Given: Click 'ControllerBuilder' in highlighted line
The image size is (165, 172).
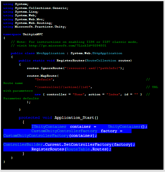Looking at the screenshot, I should (23, 145).
